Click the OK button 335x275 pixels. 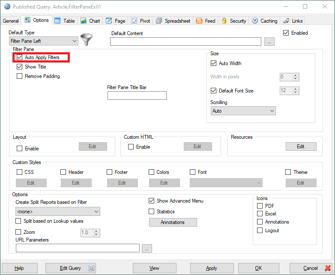[x=258, y=268]
